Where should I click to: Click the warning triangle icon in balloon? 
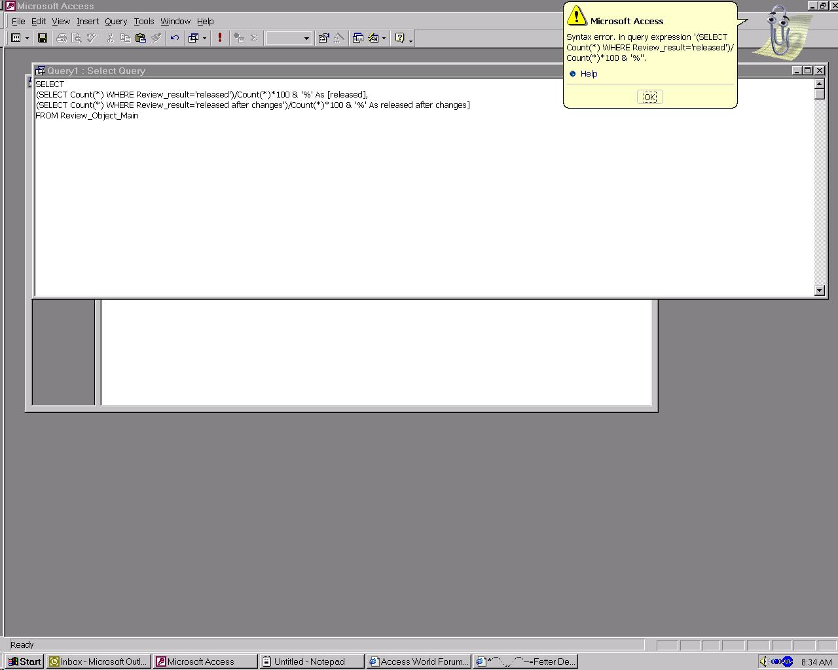[576, 16]
